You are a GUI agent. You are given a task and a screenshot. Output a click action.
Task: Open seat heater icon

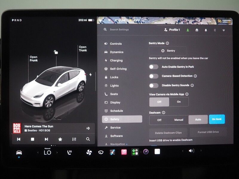pos(70,152)
